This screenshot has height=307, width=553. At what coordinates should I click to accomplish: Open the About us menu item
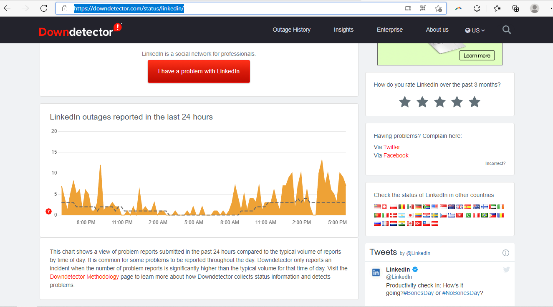coord(437,30)
